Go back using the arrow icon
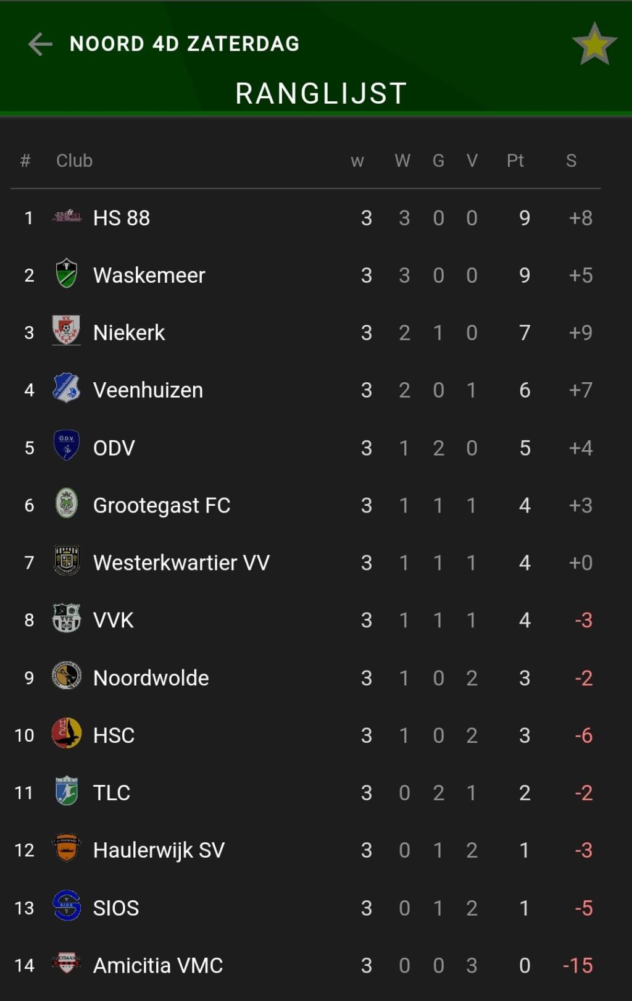This screenshot has width=632, height=1001. 40,44
